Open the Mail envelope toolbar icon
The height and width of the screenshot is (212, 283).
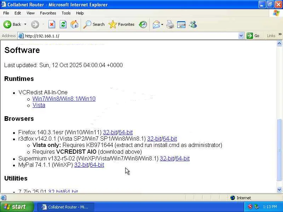(156, 24)
